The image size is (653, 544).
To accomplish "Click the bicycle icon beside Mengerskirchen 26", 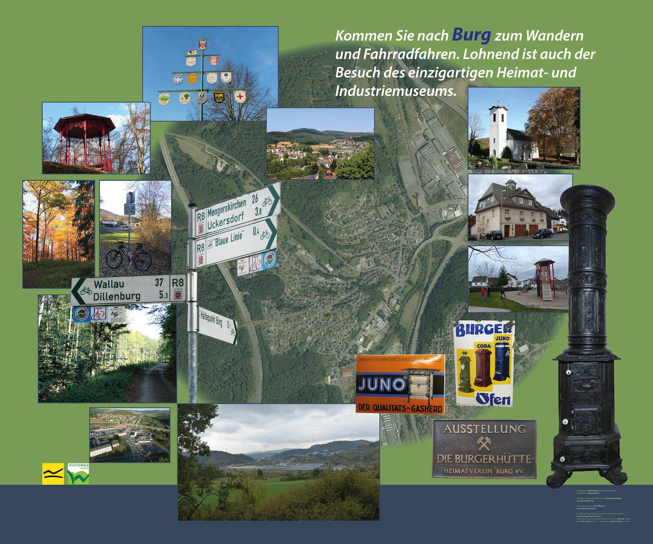I will coord(267,201).
